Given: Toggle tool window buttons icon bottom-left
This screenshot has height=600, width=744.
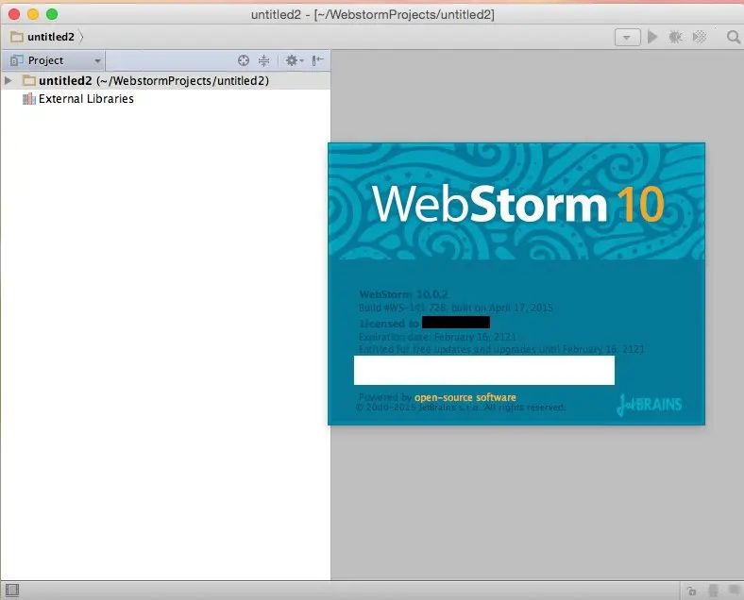Looking at the screenshot, I should (x=12, y=591).
